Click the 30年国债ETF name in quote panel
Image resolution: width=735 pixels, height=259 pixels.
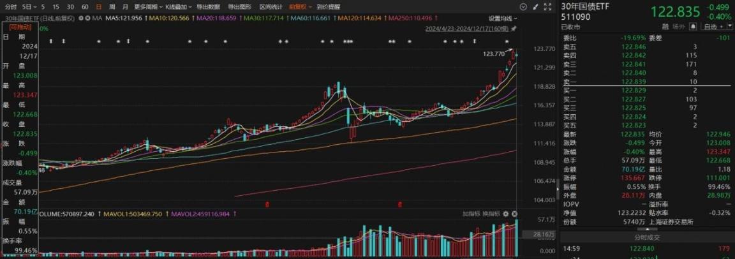584,6
